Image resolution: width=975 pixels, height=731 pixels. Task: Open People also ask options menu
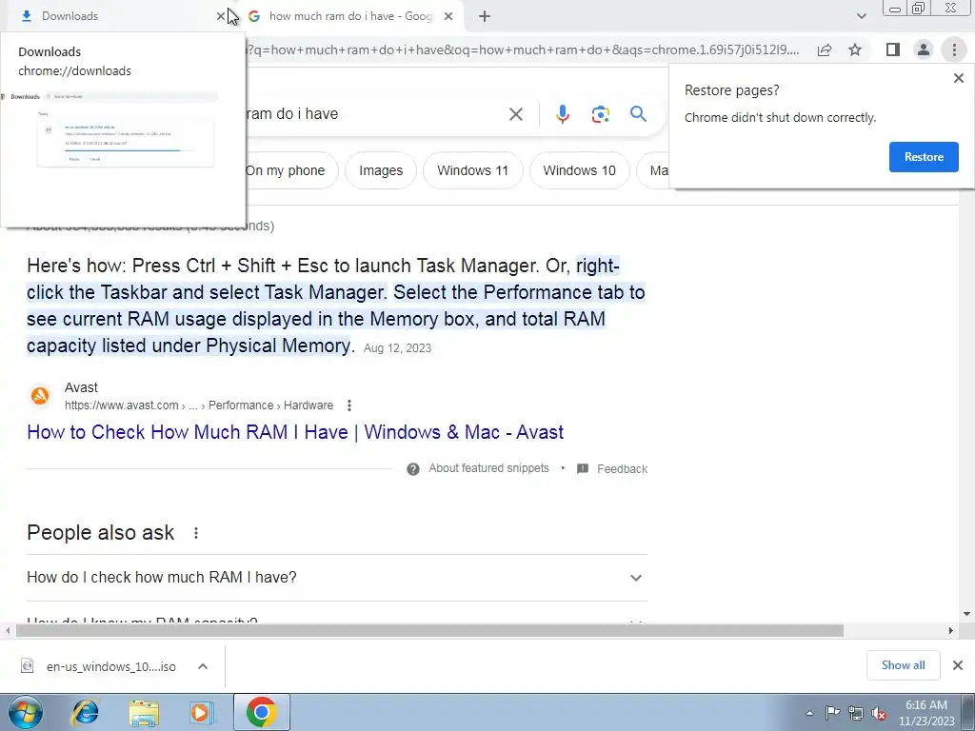pos(196,533)
